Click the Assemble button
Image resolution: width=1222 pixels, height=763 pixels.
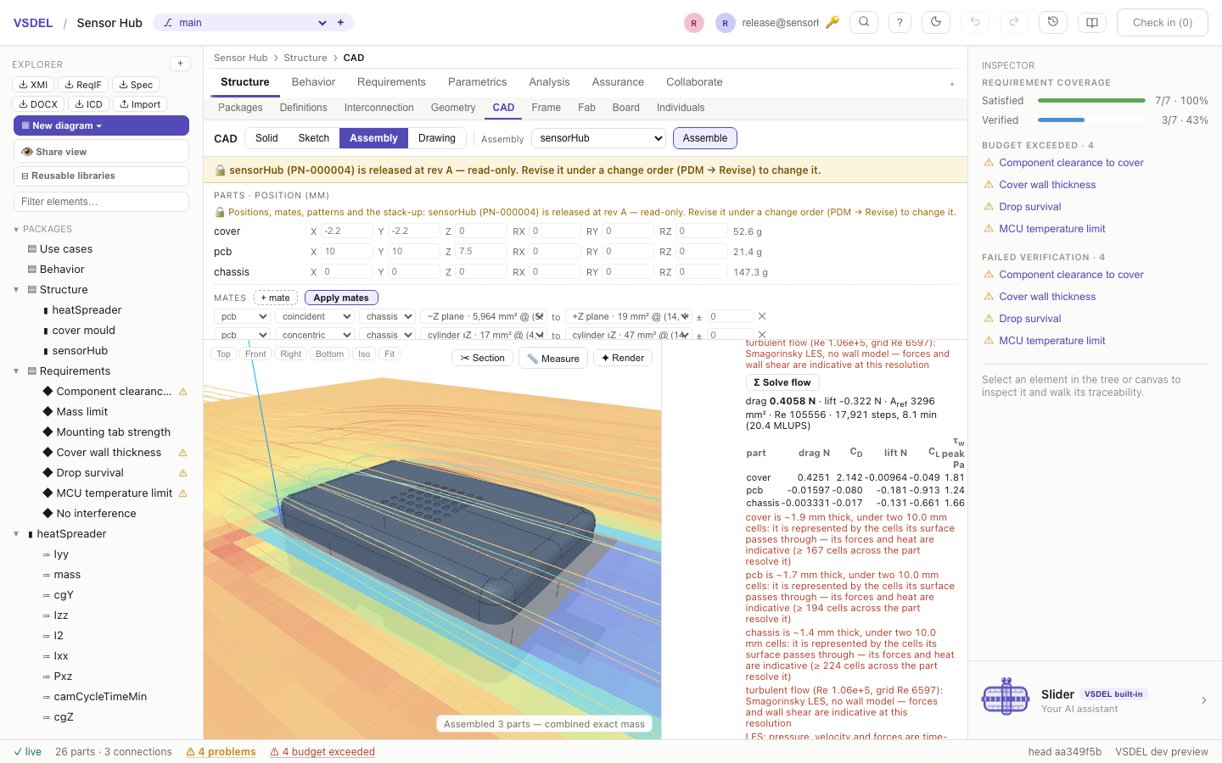(705, 138)
